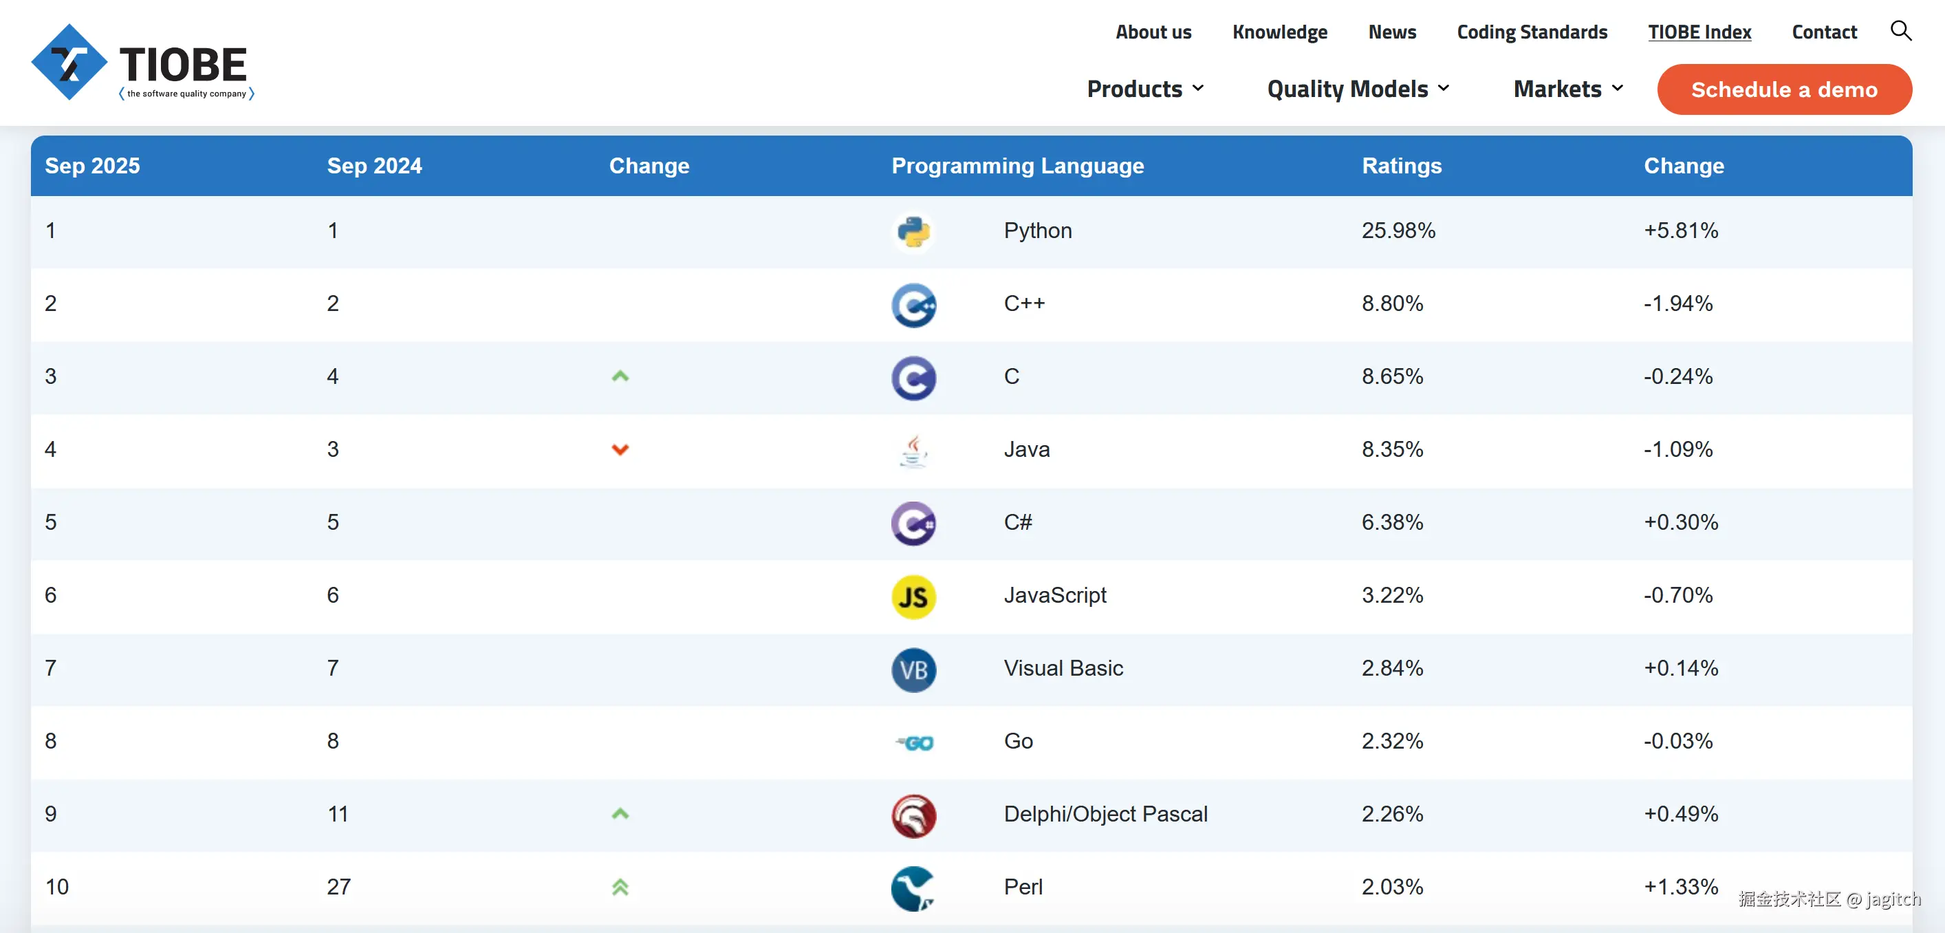1945x933 pixels.
Task: Open the About us link
Action: point(1153,32)
